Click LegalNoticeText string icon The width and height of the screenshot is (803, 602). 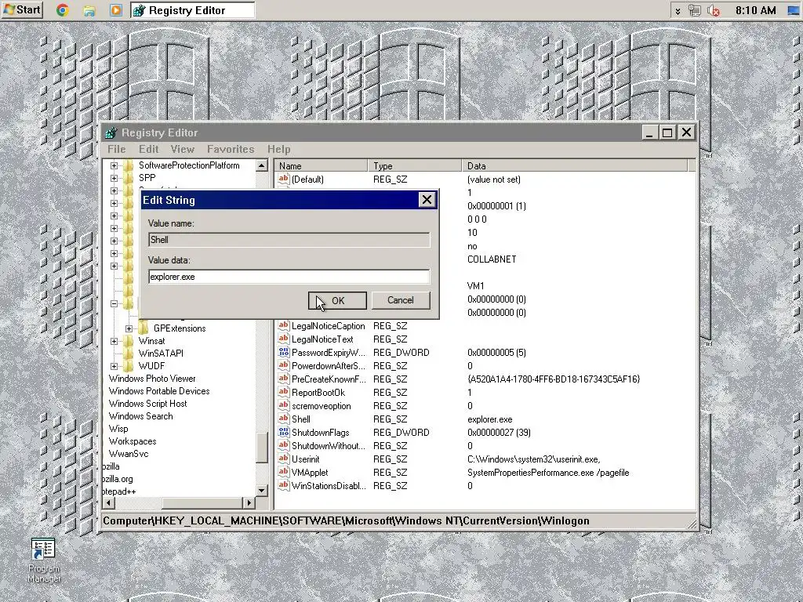pos(284,339)
